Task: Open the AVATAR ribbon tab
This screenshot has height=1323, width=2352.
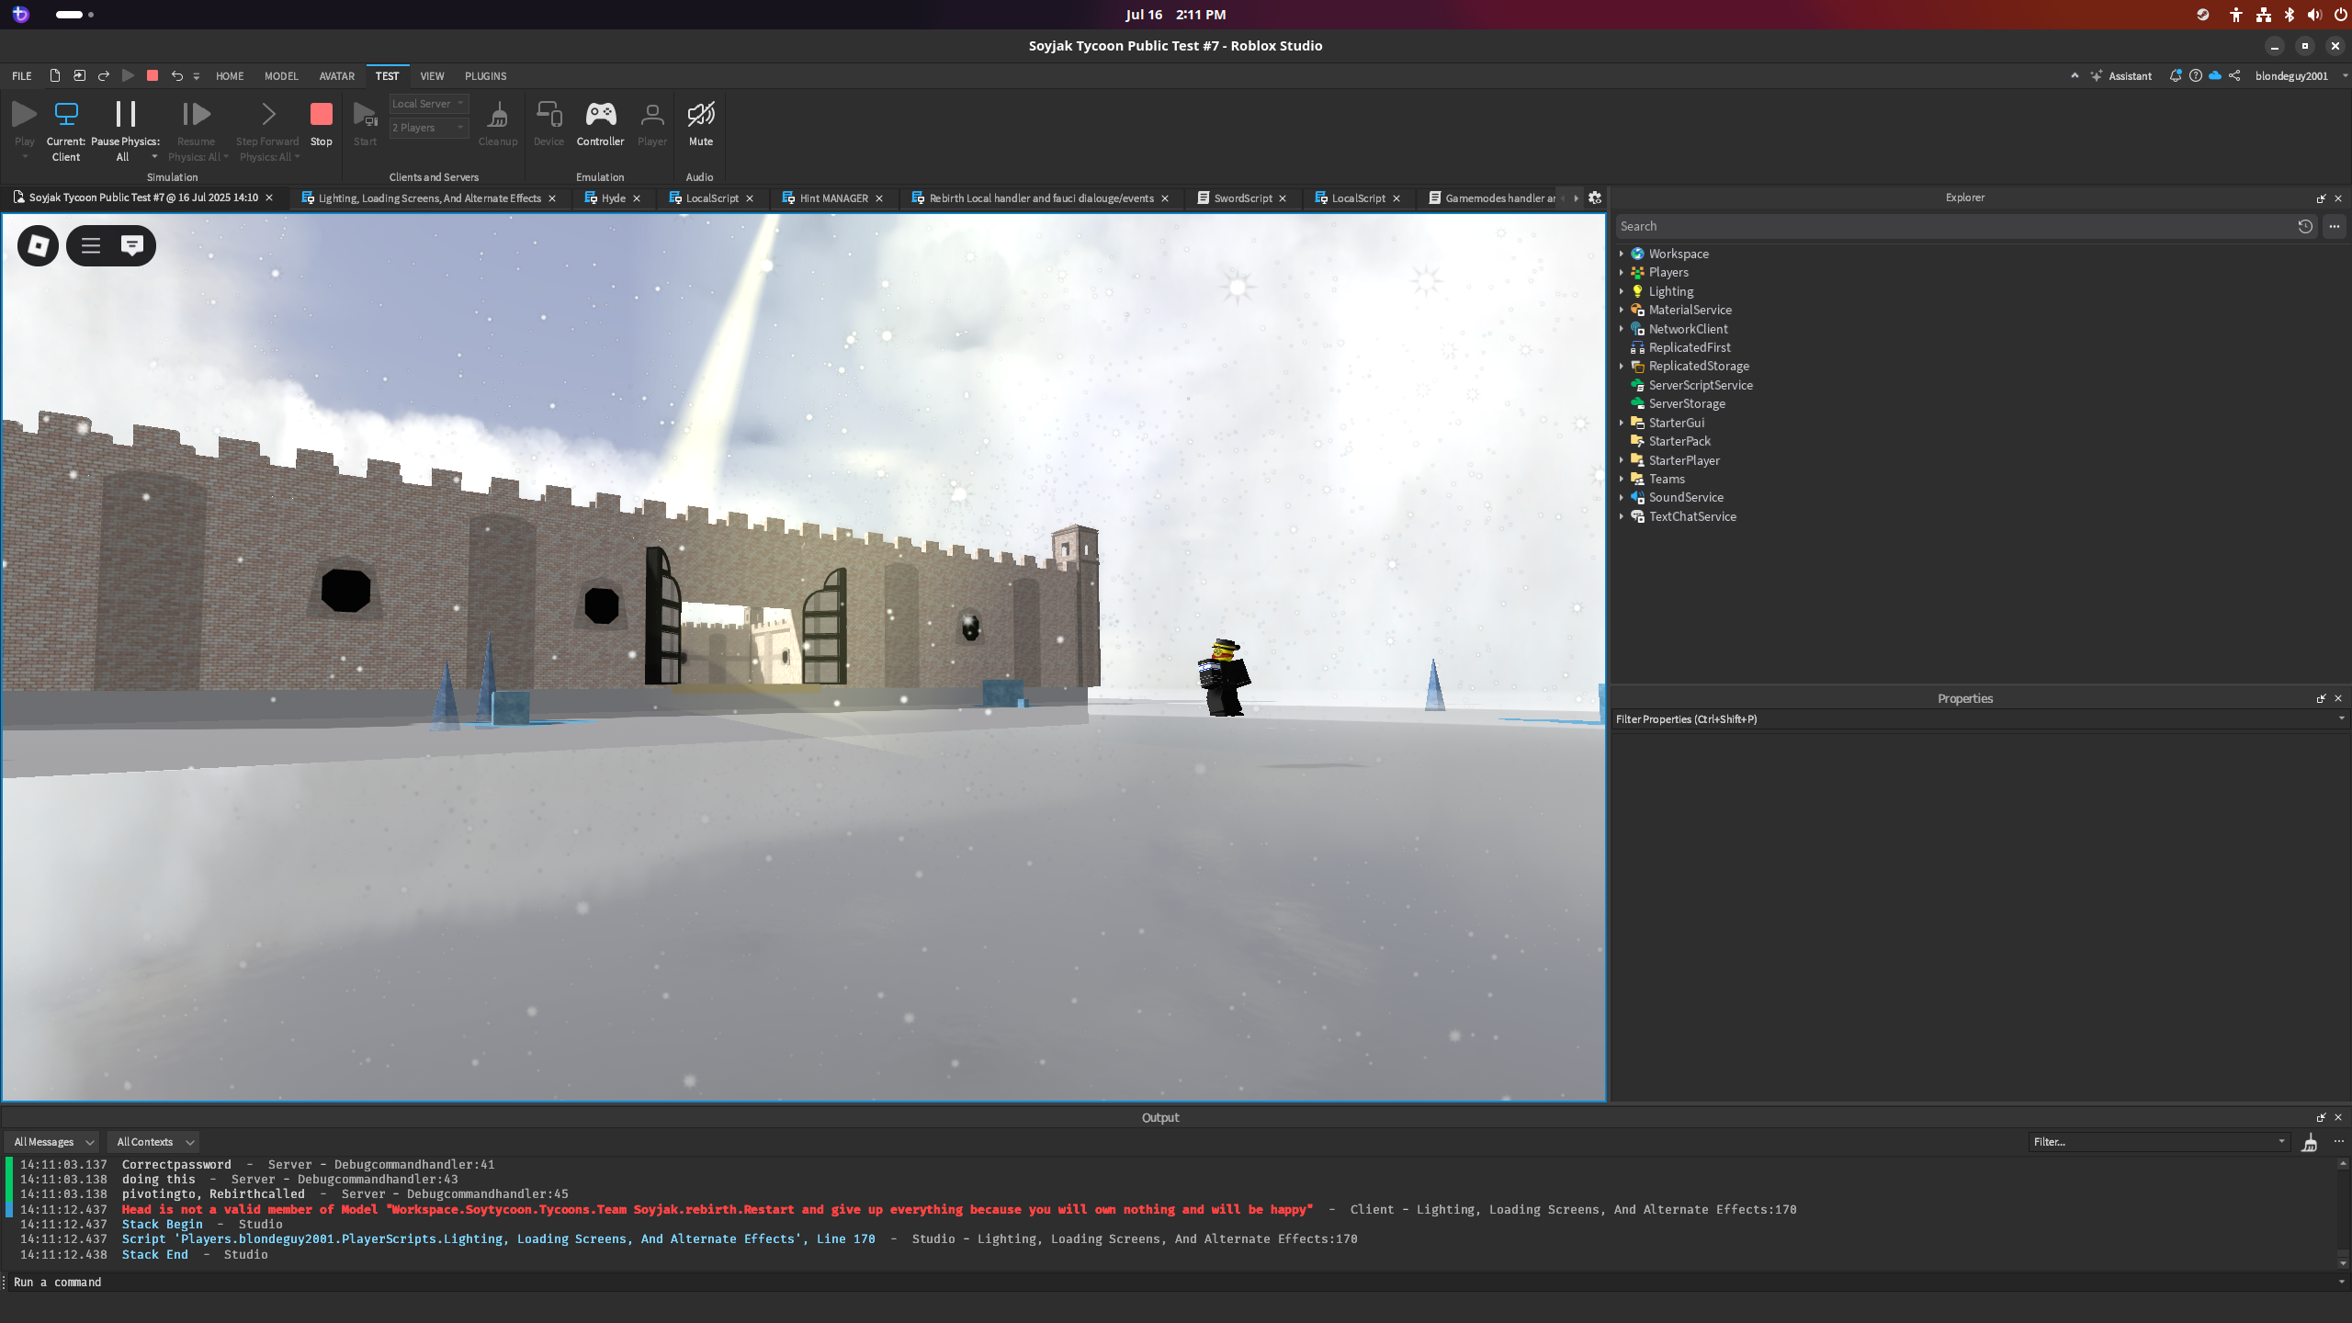Action: (x=336, y=76)
